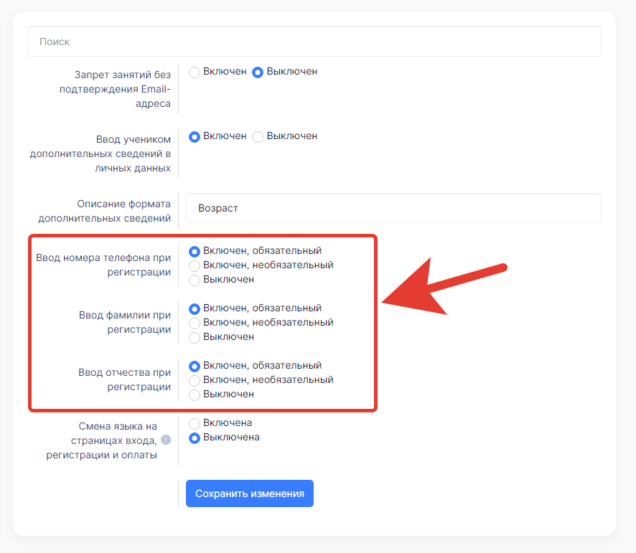Turn off phone number input at registration
636x553 pixels.
(x=195, y=280)
